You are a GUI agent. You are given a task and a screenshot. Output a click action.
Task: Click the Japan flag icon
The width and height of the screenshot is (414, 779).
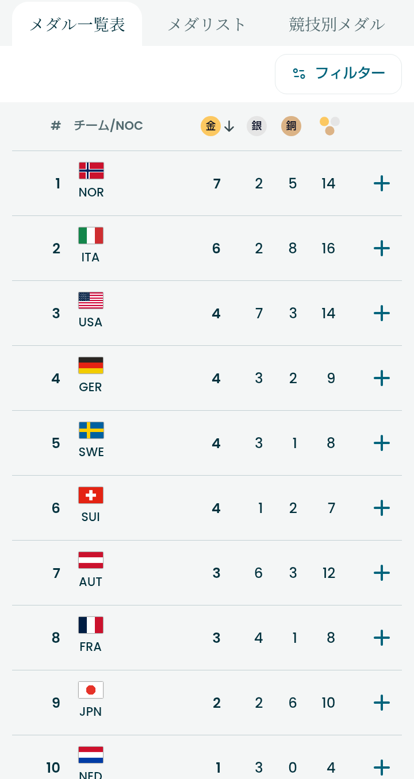click(x=91, y=690)
